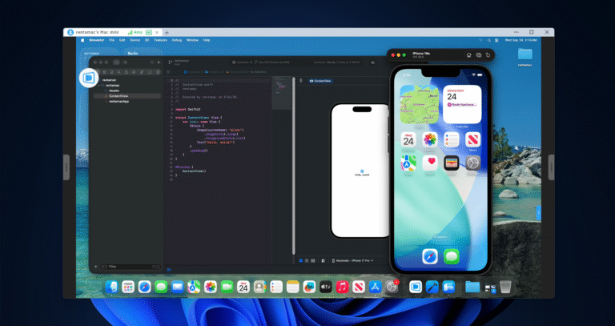Viewport: 615px width, 326px height.
Task: Open Trash in the macOS Dock
Action: pos(505,286)
